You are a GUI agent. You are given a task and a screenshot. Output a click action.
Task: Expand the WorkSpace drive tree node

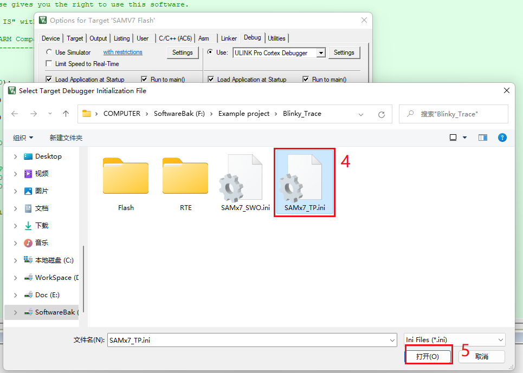[x=15, y=278]
